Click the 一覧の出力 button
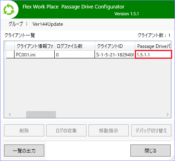Viewport: 175px width, 161px height. (x=24, y=151)
